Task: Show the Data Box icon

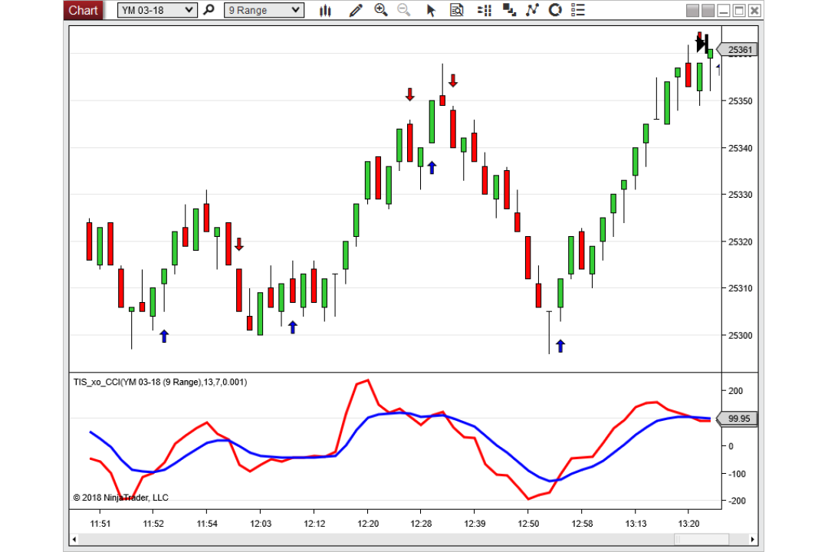Action: point(457,10)
